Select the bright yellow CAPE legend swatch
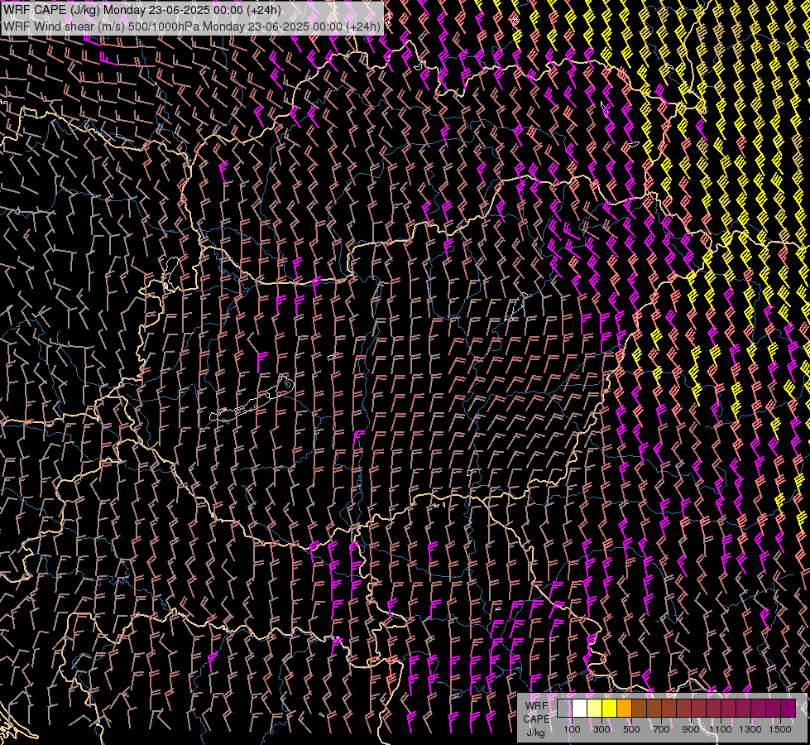 point(609,708)
